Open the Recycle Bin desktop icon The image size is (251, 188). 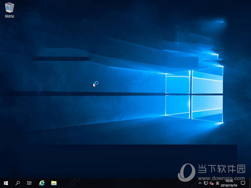10,10
